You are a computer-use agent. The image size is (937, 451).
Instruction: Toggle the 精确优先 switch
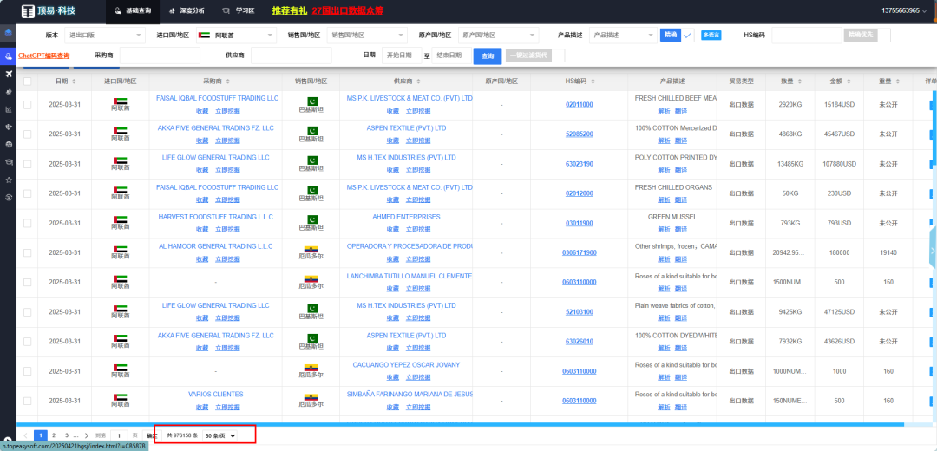tap(867, 36)
